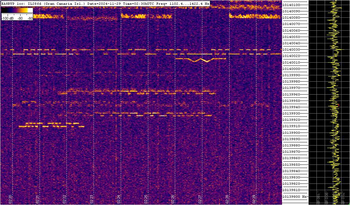Click the 10140090 frequency scale label

pyautogui.click(x=291, y=11)
